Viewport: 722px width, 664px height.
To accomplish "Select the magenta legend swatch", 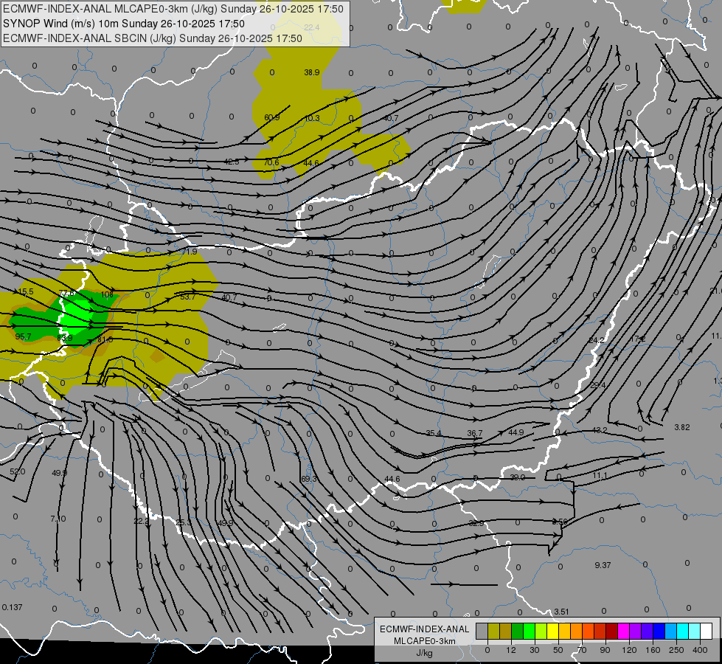I will tap(623, 631).
